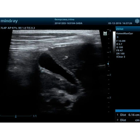Click the focus position arrow on depth scale

tap(108, 64)
